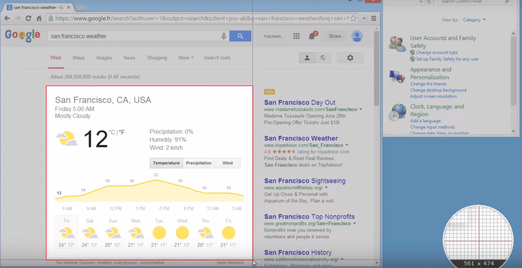Screen dimensions: 522x268
Task: Show private results with the person icon
Action: [x=307, y=58]
